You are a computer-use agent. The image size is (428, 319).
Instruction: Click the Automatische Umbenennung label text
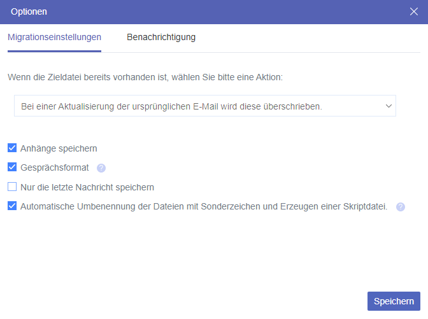pyautogui.click(x=204, y=206)
